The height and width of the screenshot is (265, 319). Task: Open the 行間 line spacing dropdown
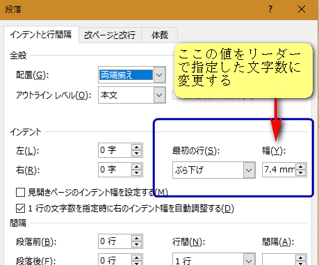[249, 259]
